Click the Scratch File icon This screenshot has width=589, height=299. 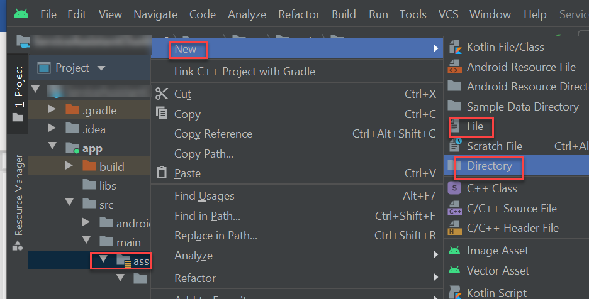(x=454, y=146)
